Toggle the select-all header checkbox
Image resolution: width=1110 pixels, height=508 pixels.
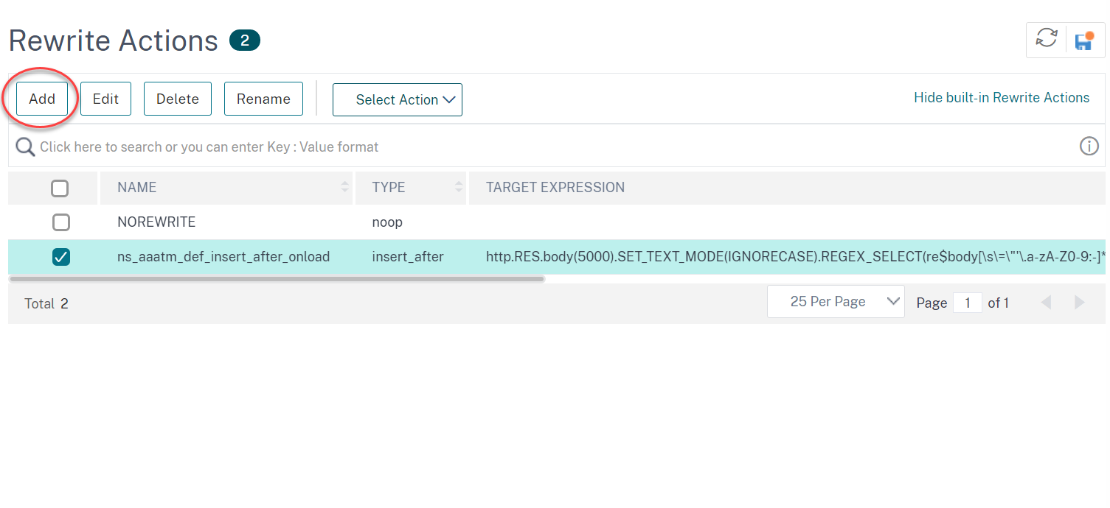pyautogui.click(x=60, y=188)
